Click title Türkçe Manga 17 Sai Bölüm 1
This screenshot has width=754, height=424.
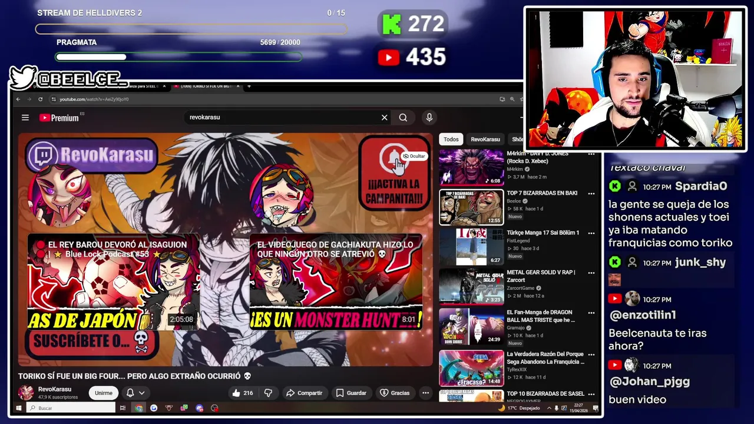[543, 233]
